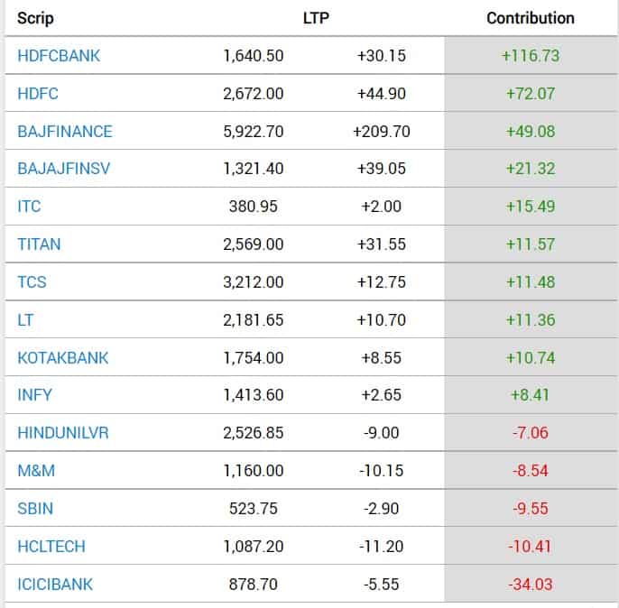Select BAJFINANCE change value +209.70
Viewport: 619px width, 608px height.
coord(382,132)
